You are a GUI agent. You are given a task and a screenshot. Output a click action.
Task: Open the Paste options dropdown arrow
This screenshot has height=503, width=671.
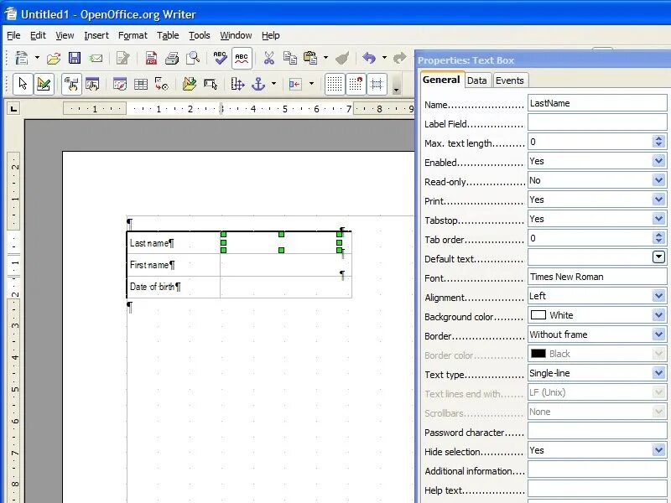coord(325,58)
